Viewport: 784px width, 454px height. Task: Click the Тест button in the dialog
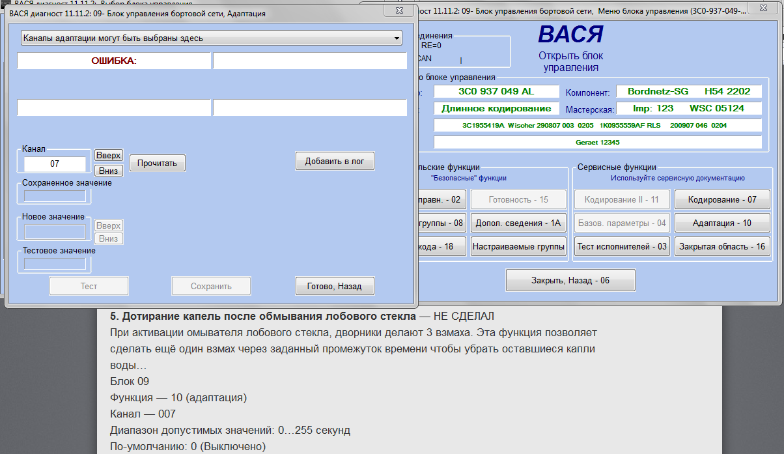pyautogui.click(x=89, y=285)
